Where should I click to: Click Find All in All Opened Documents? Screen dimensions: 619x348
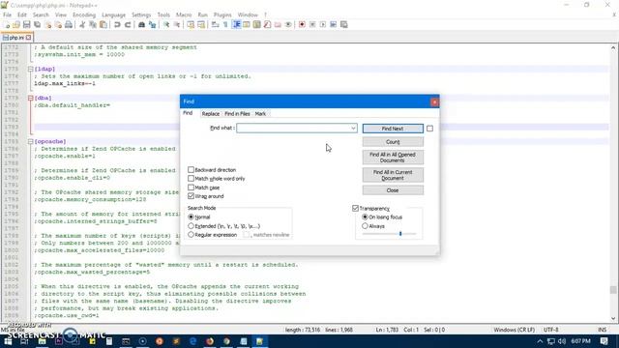click(x=393, y=158)
